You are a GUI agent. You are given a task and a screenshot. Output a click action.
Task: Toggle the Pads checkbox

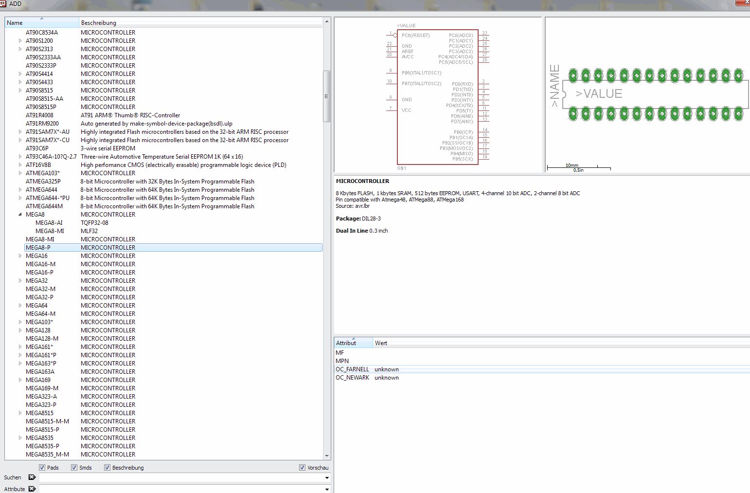pos(42,468)
